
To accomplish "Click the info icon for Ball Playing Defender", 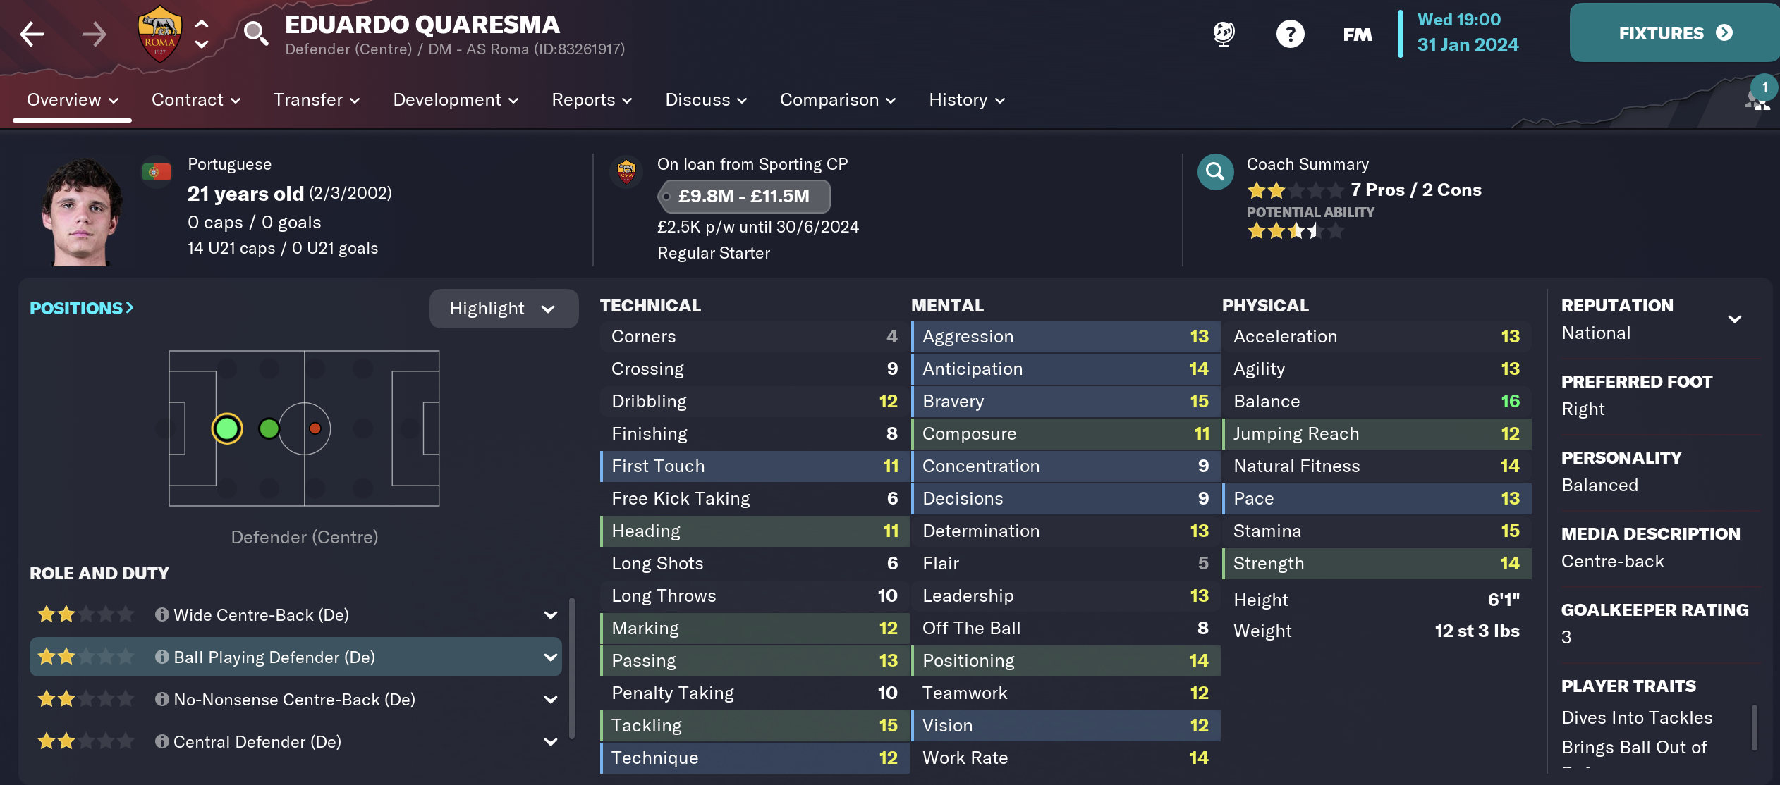I will coord(162,657).
